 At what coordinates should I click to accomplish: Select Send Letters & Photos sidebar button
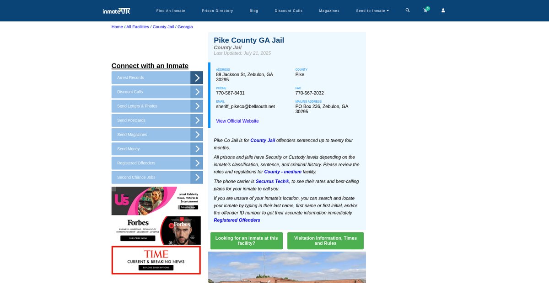coord(151,106)
